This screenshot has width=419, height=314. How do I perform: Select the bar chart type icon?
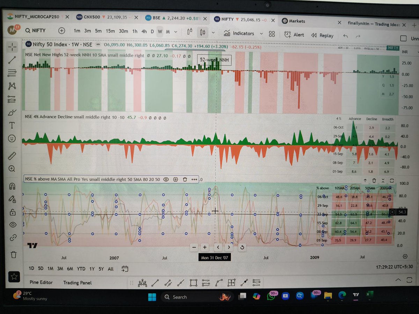click(x=190, y=32)
